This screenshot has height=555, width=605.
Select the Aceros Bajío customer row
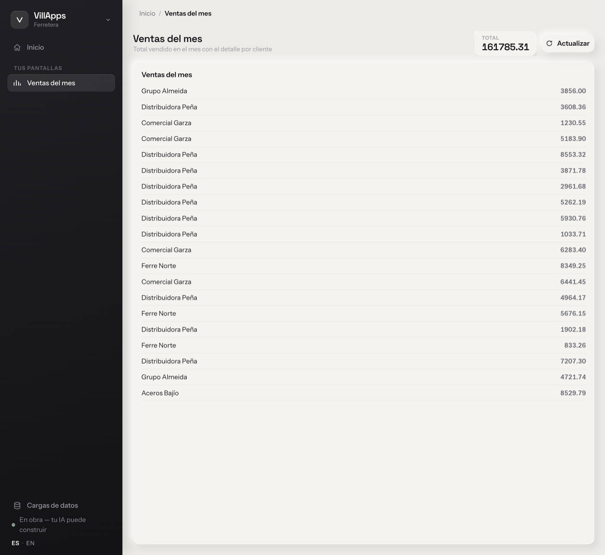coord(363,393)
